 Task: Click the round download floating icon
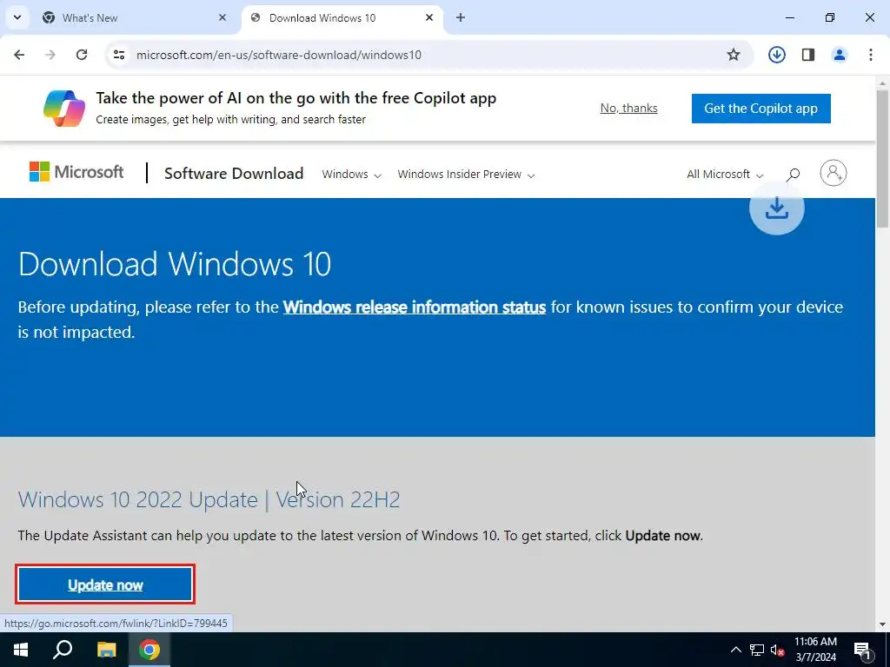pos(776,208)
